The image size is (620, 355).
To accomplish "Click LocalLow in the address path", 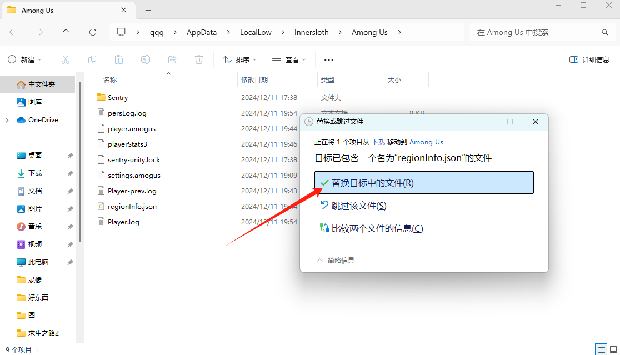I will tap(256, 32).
